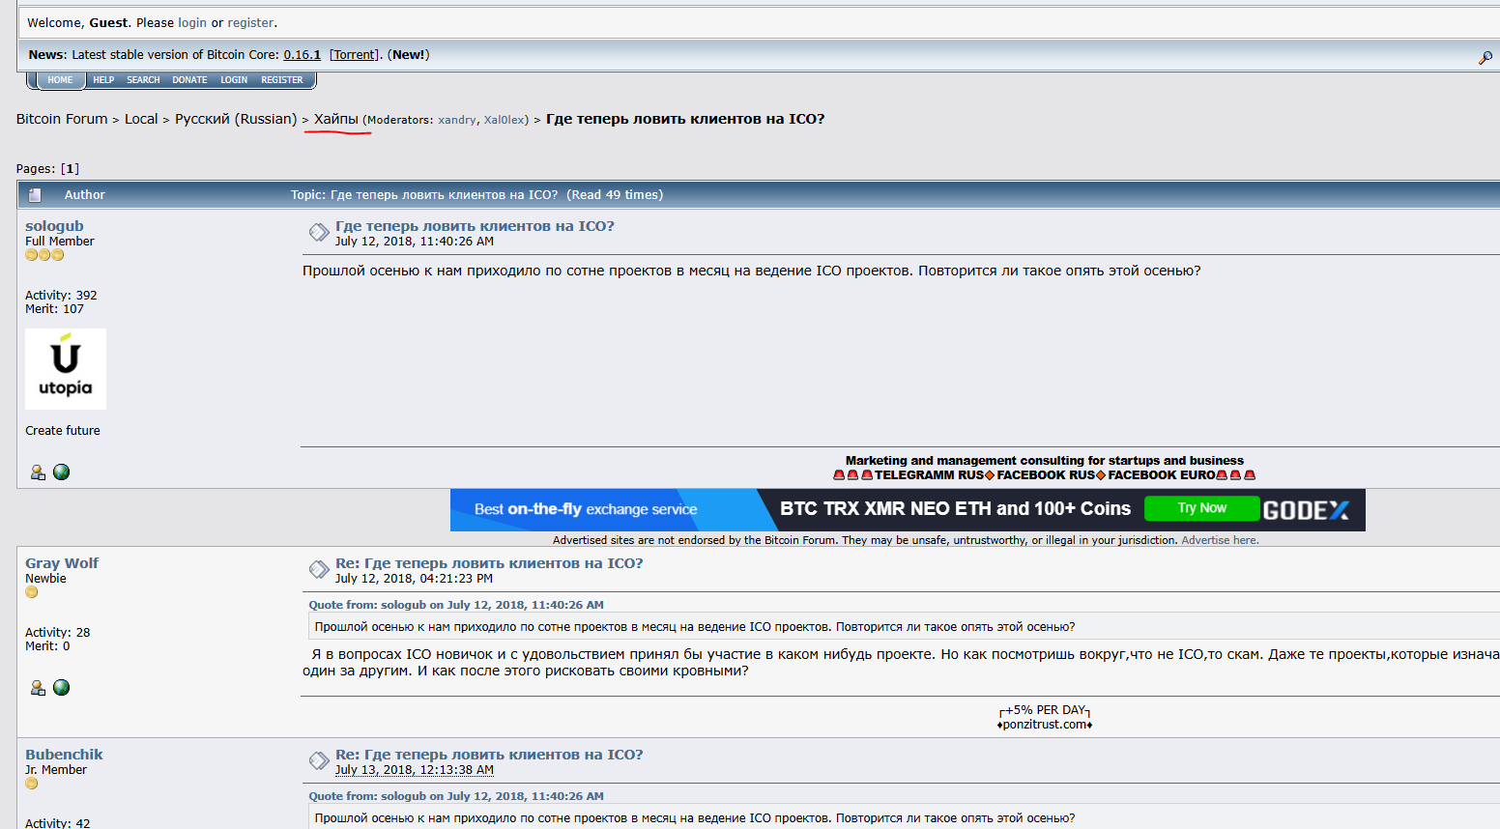Click the post icon beside Bubenchik's reply
Screen dimensions: 1500x829
tap(319, 761)
